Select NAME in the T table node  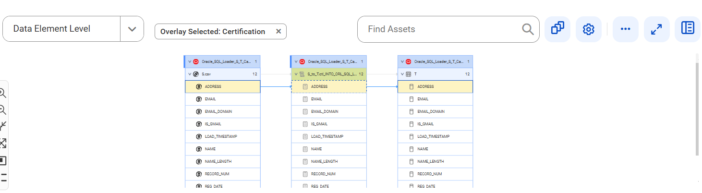436,149
